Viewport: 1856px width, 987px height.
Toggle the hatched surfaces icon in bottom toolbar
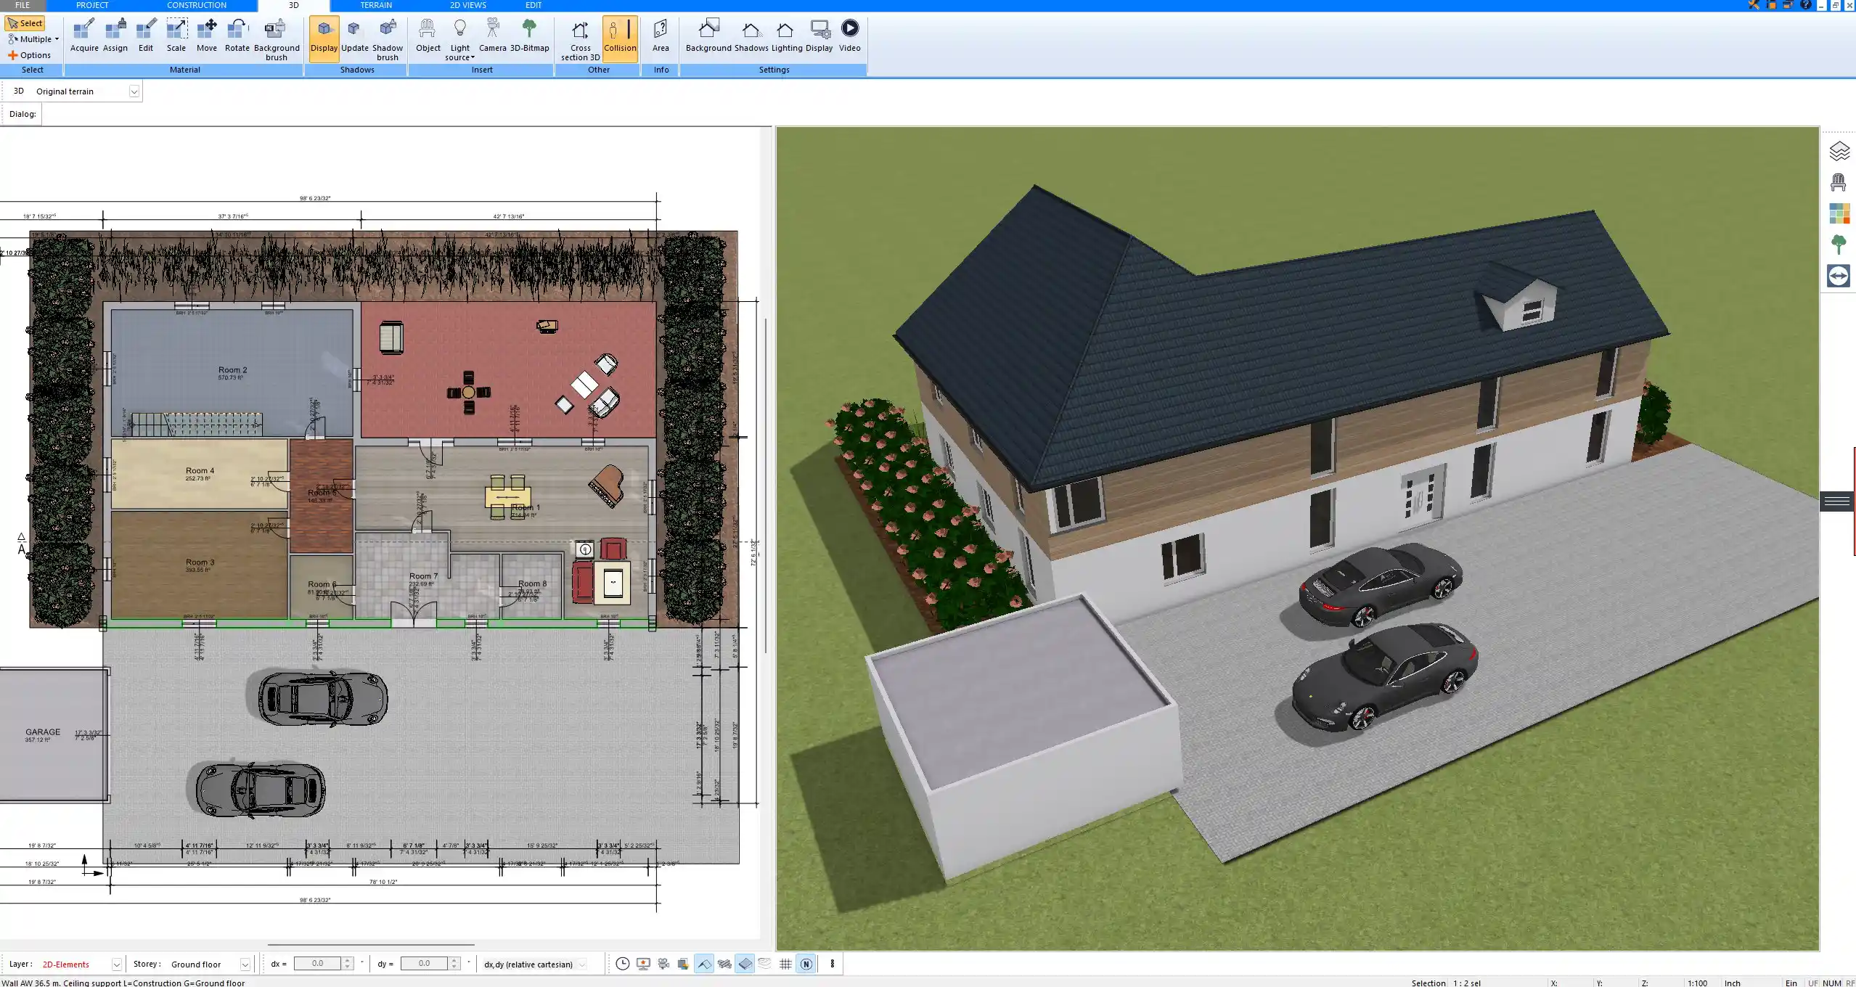coord(724,964)
